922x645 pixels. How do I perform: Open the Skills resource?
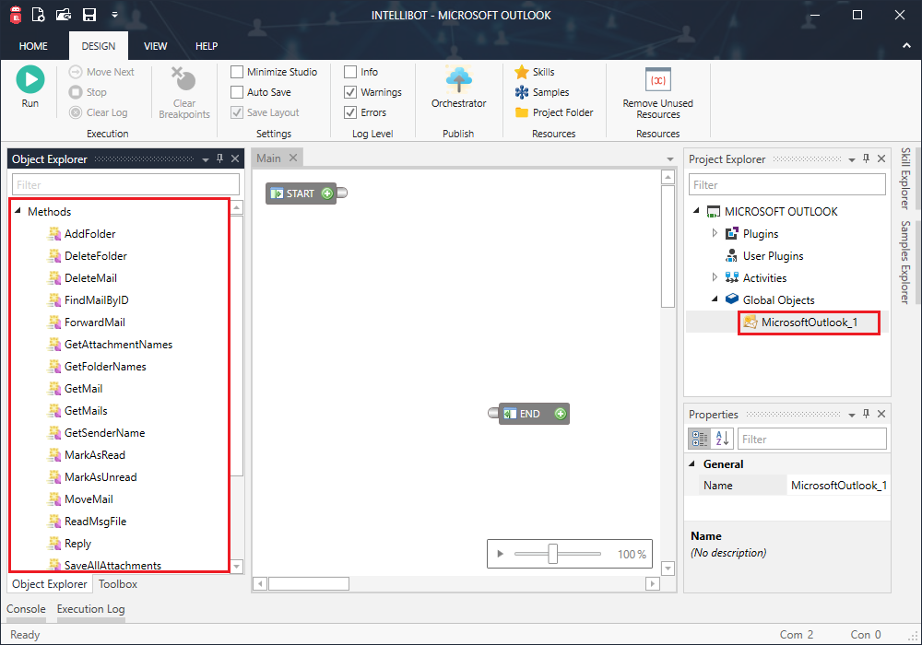538,70
